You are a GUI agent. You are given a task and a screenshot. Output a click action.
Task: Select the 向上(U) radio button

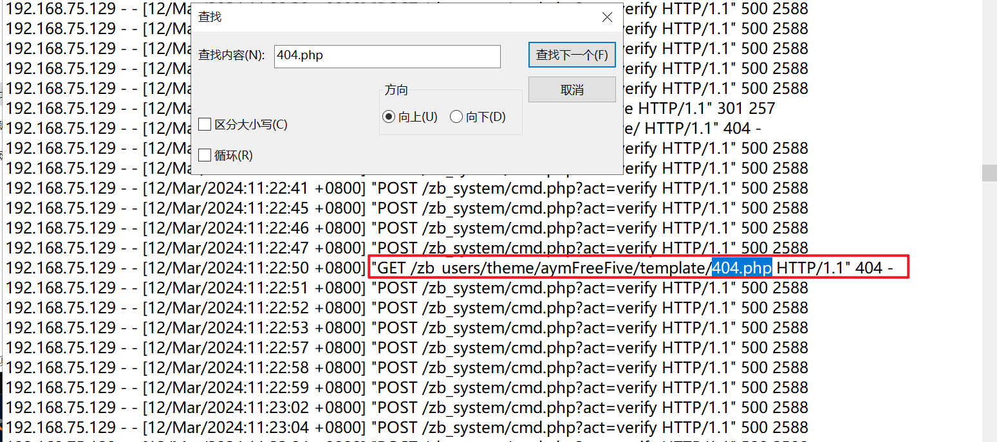point(388,117)
